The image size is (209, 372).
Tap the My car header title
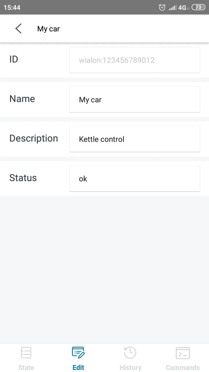[x=48, y=29]
